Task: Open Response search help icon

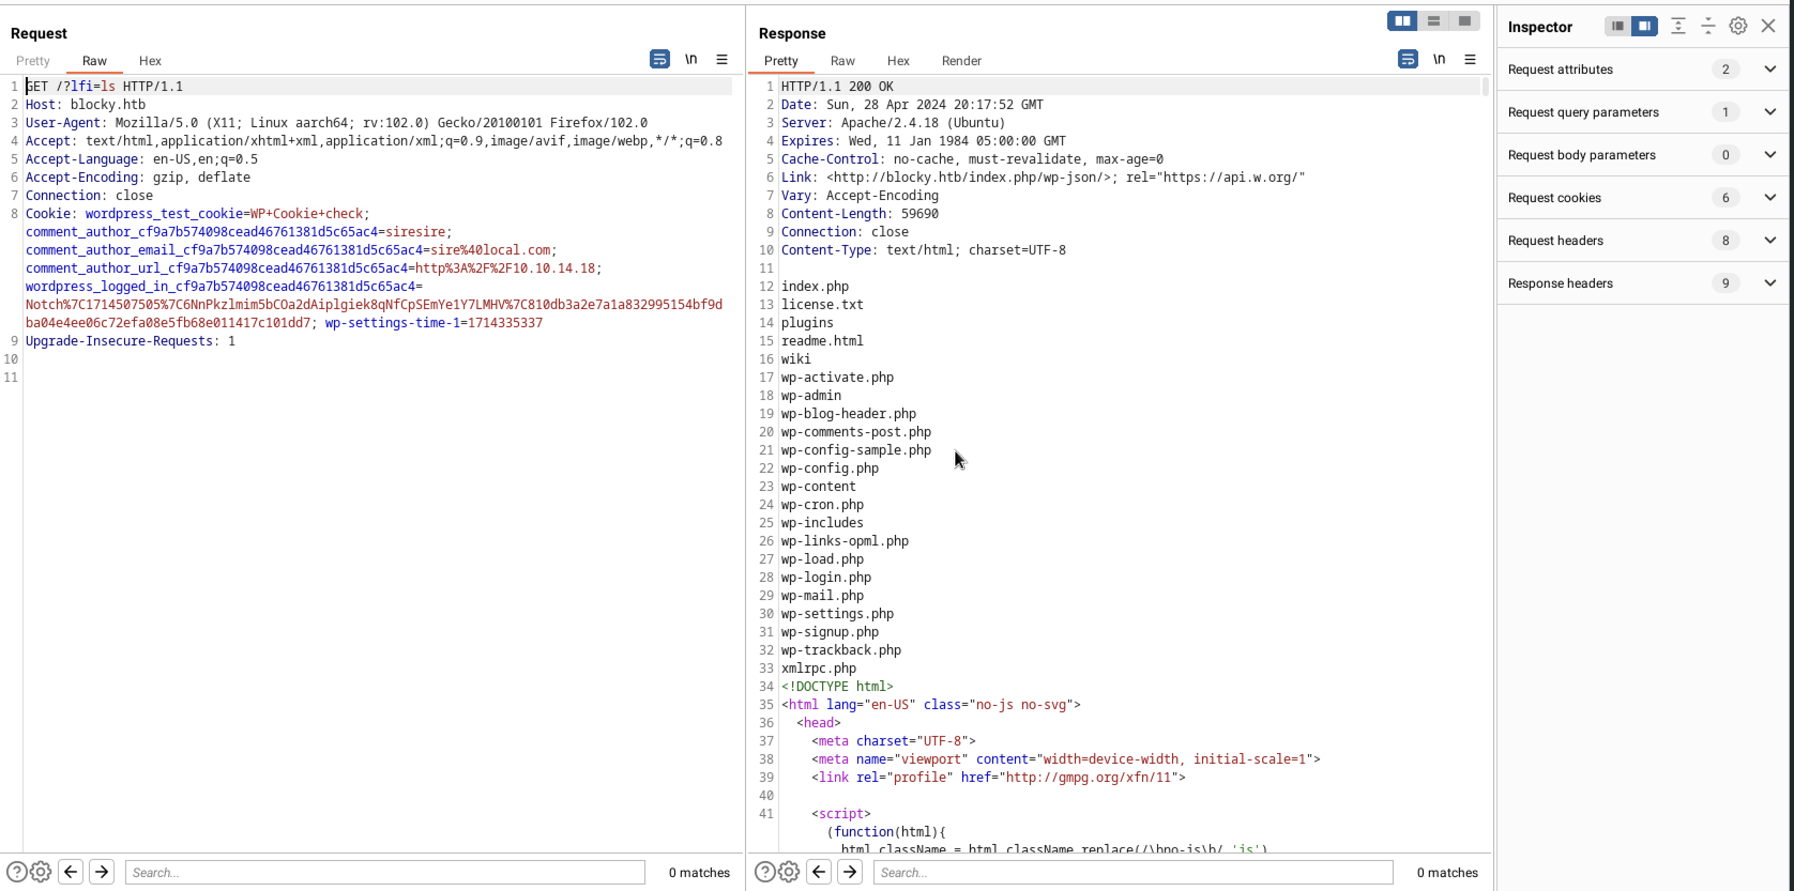Action: tap(765, 872)
